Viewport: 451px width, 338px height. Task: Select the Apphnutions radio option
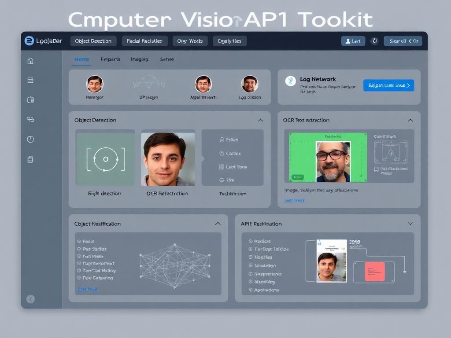coord(251,290)
